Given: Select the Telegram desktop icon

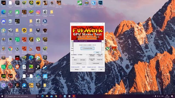Looking at the screenshot, I should 24,86.
